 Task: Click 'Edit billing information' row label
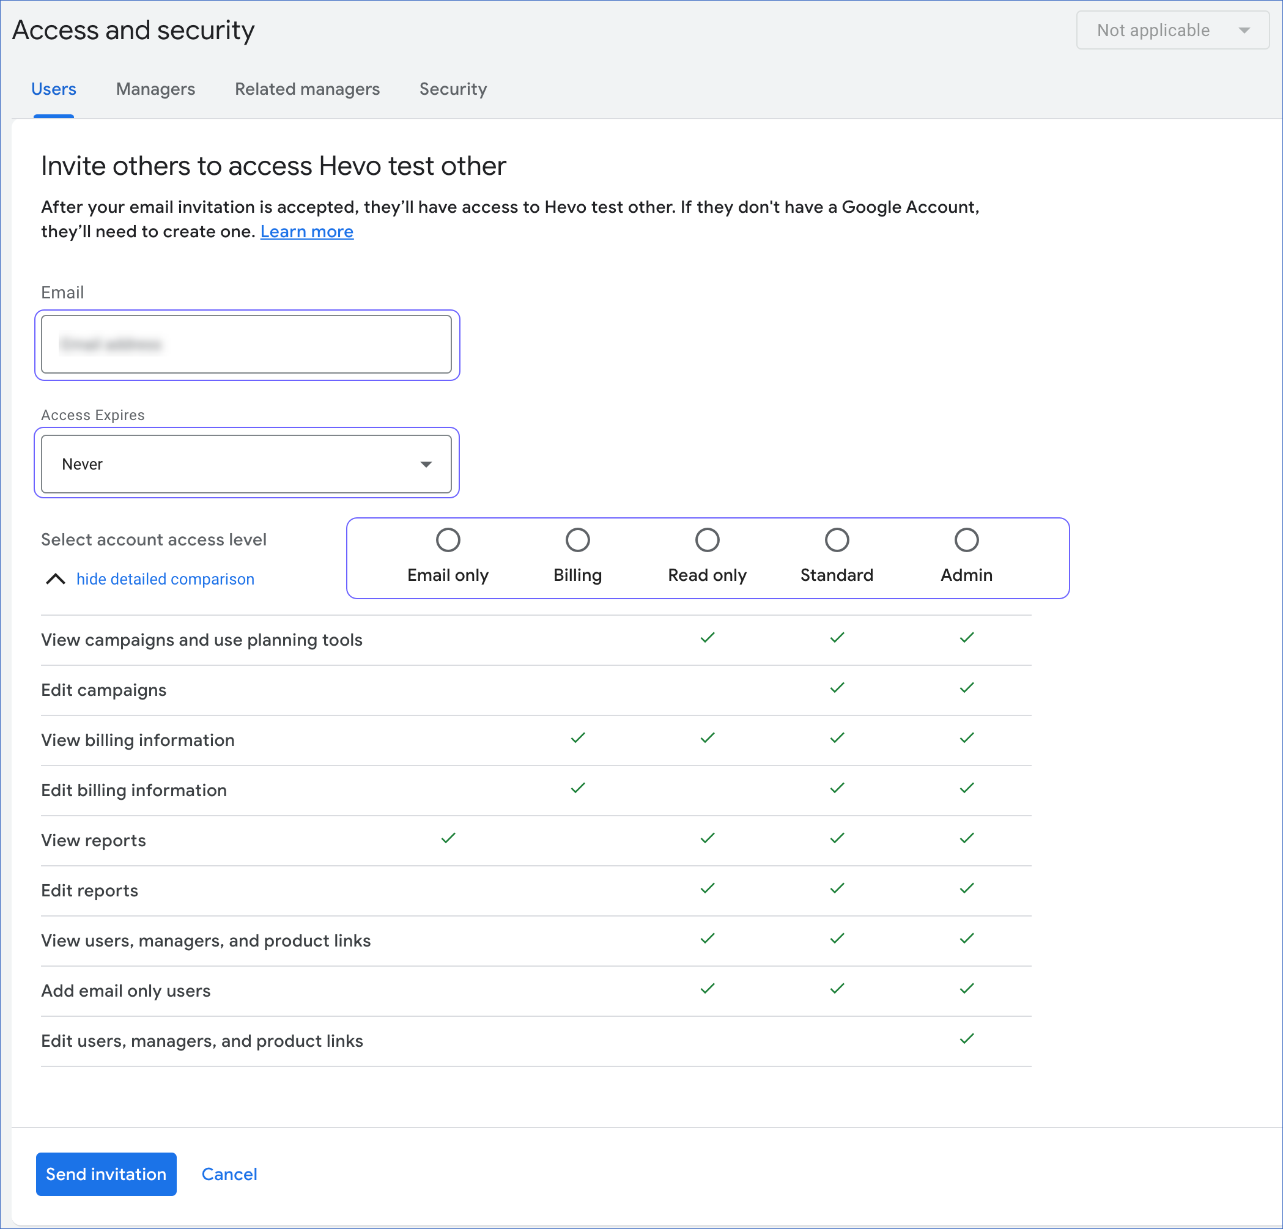point(133,791)
